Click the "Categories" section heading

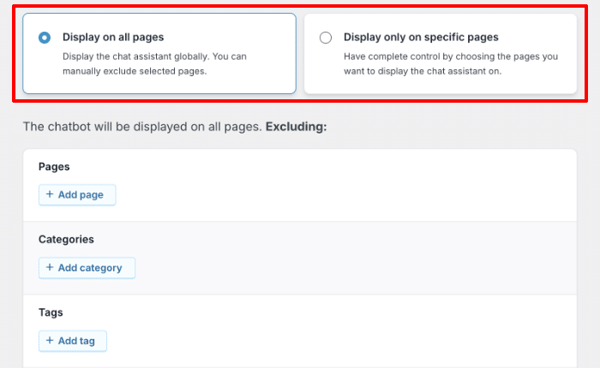[x=66, y=240]
